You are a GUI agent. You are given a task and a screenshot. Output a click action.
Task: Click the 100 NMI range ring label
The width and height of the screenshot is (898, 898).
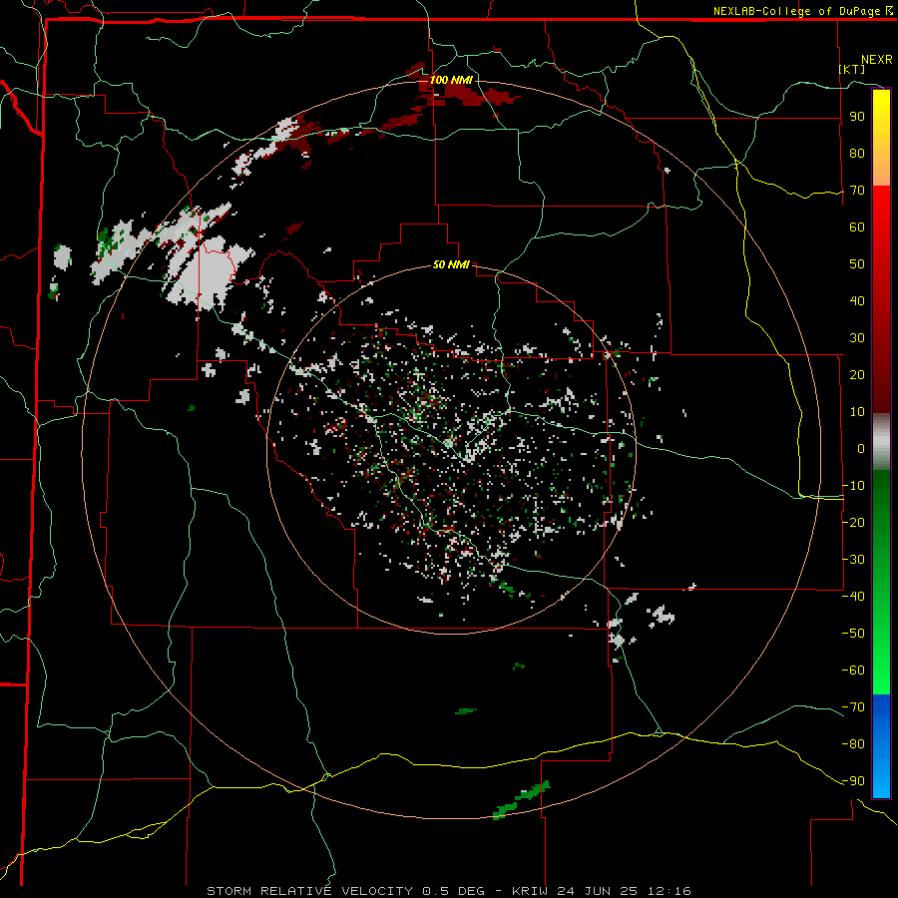(451, 80)
